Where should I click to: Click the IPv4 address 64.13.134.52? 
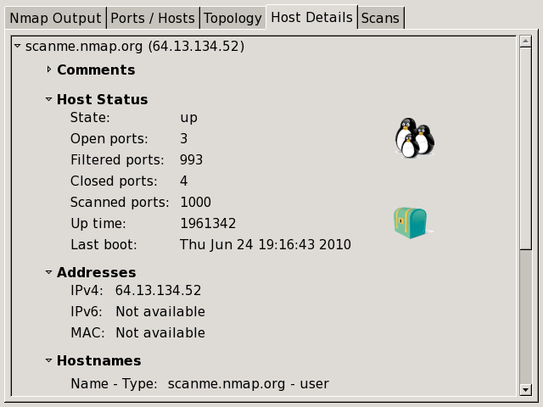tap(158, 291)
